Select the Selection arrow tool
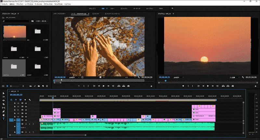The image size is (260, 140). click(4, 93)
